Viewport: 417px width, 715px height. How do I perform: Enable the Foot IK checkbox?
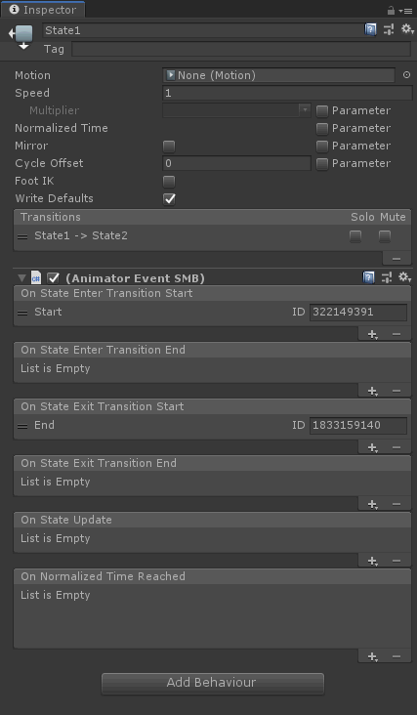point(169,182)
